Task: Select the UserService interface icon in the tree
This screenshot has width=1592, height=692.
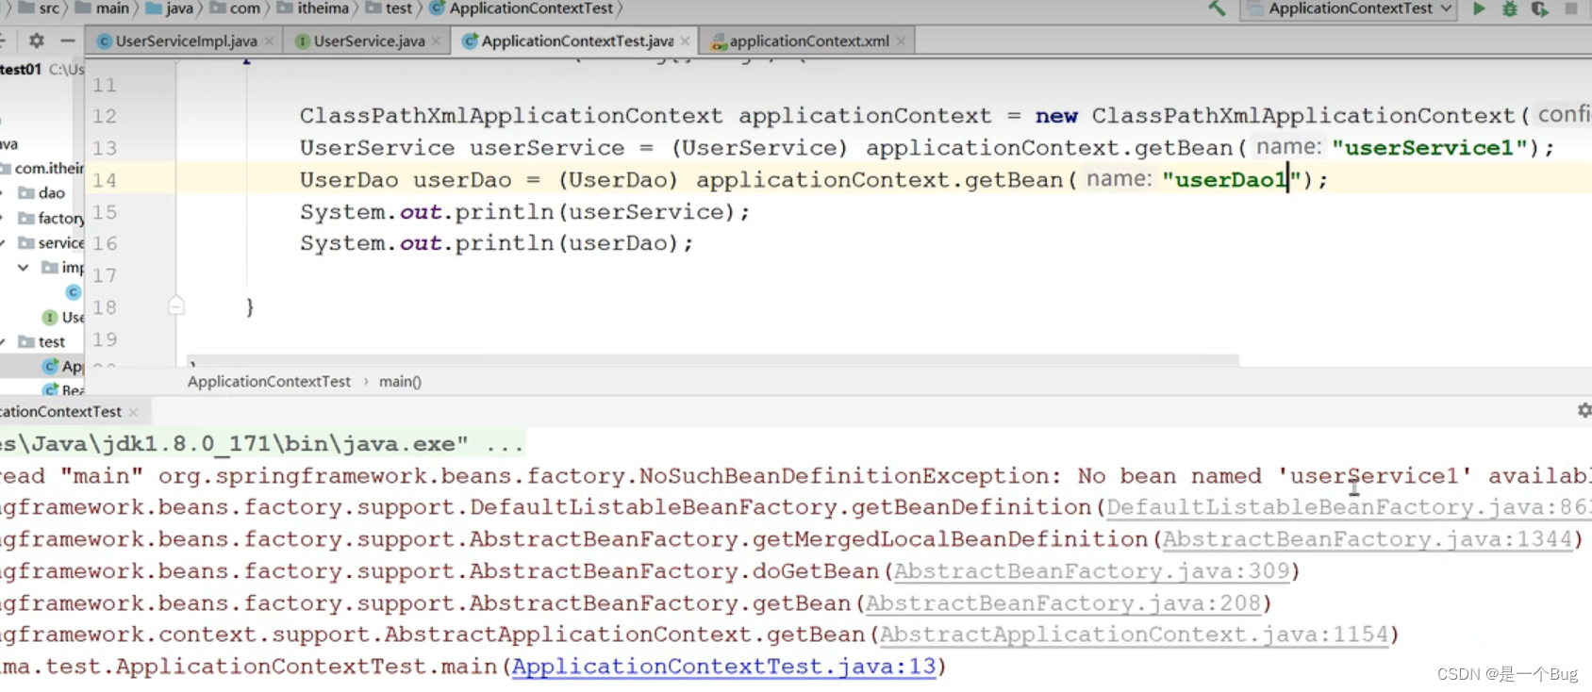Action: 50,318
